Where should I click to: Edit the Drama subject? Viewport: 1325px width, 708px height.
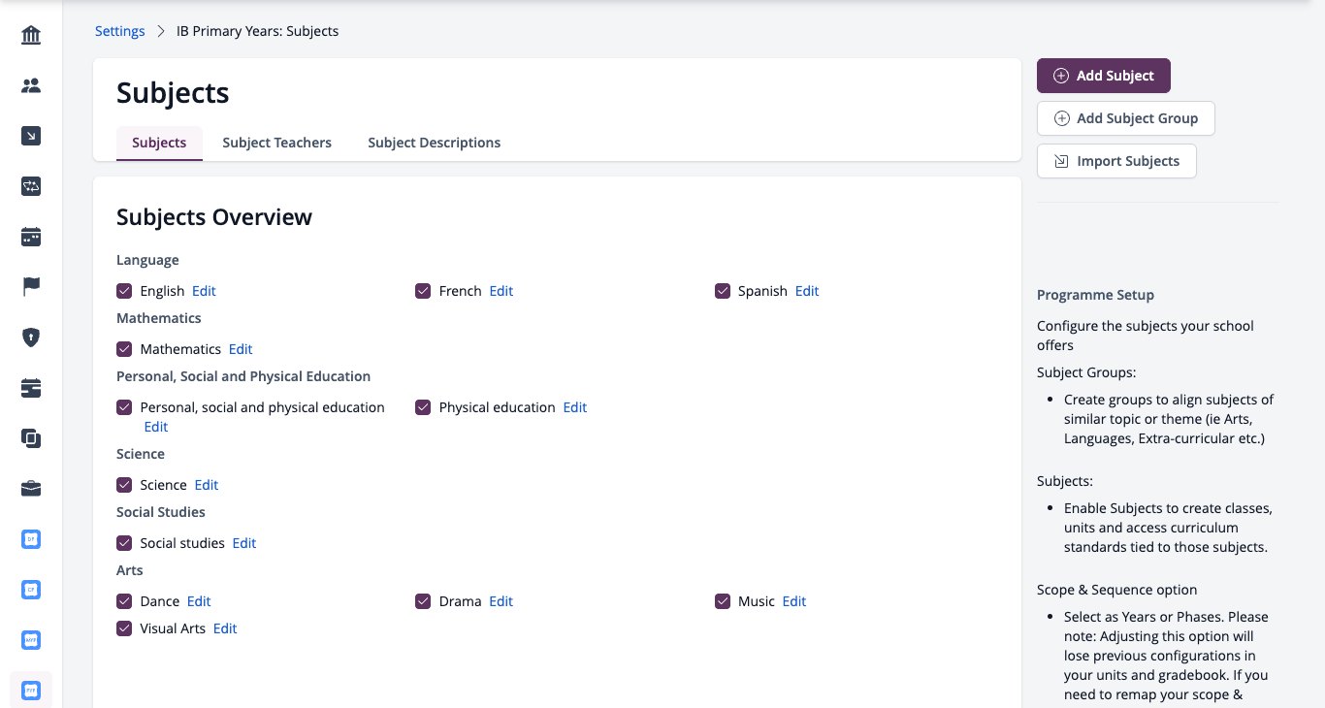coord(501,601)
